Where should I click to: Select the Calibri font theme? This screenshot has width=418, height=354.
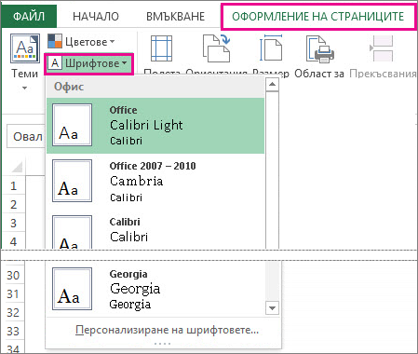(x=155, y=230)
